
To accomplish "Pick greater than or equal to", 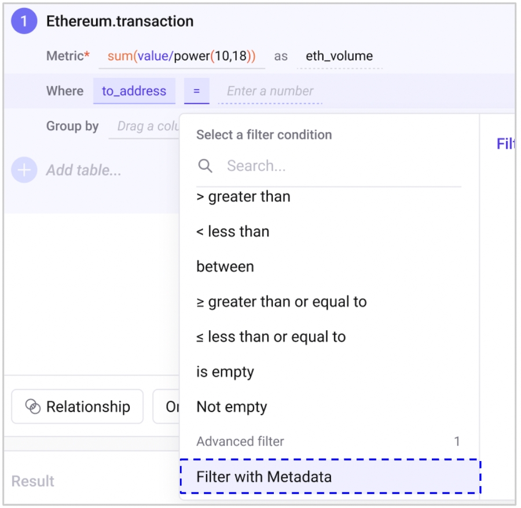I will 281,302.
